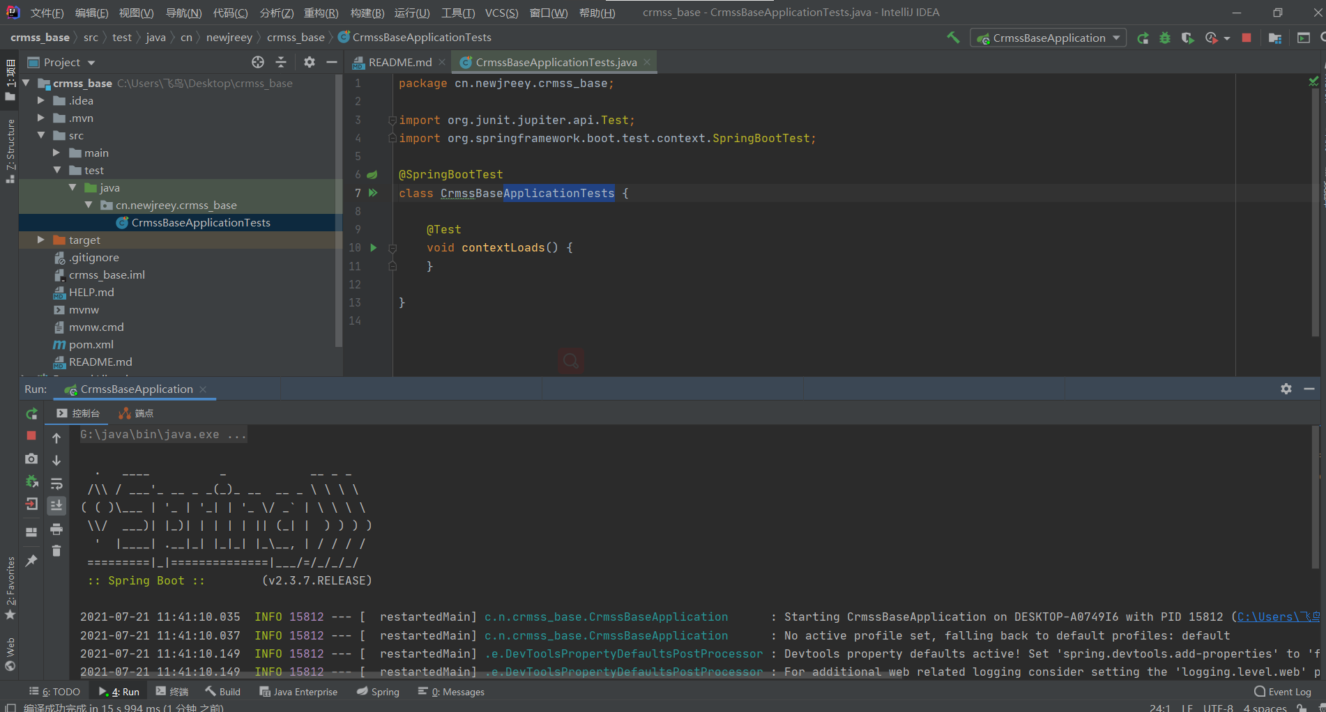Image resolution: width=1326 pixels, height=712 pixels.
Task: Toggle the pin tab icon in Run panel
Action: point(31,561)
